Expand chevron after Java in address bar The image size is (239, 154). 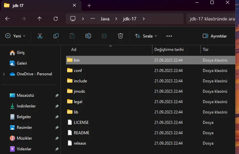pos(116,19)
